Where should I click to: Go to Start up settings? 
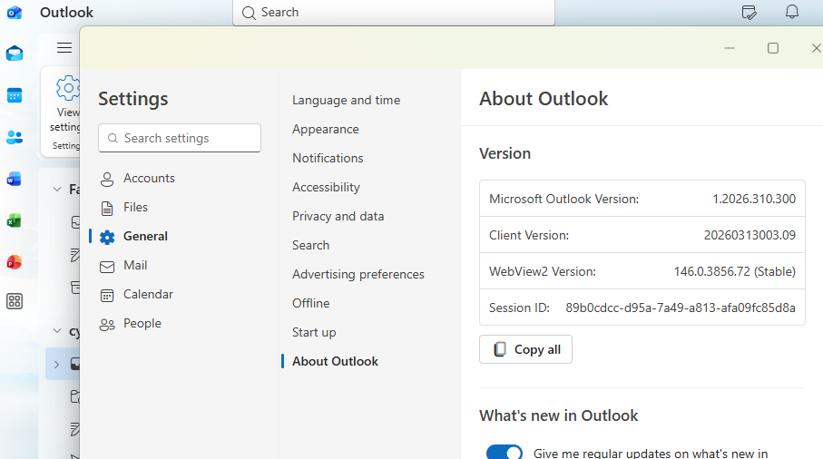[314, 333]
